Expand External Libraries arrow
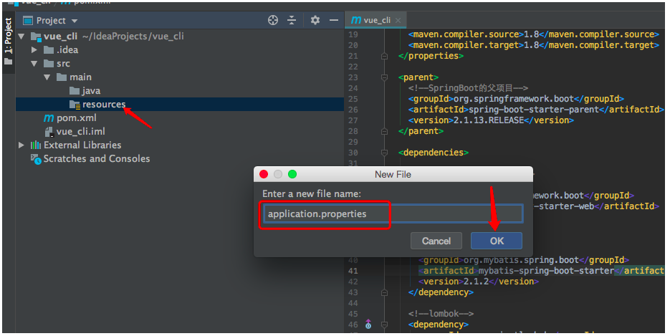 21,145
